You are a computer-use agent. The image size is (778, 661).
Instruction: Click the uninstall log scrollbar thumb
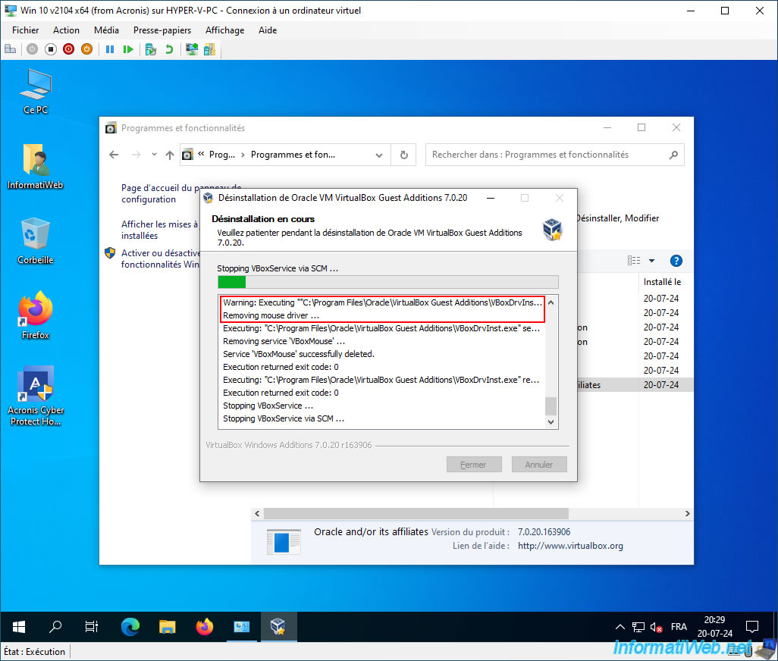551,406
